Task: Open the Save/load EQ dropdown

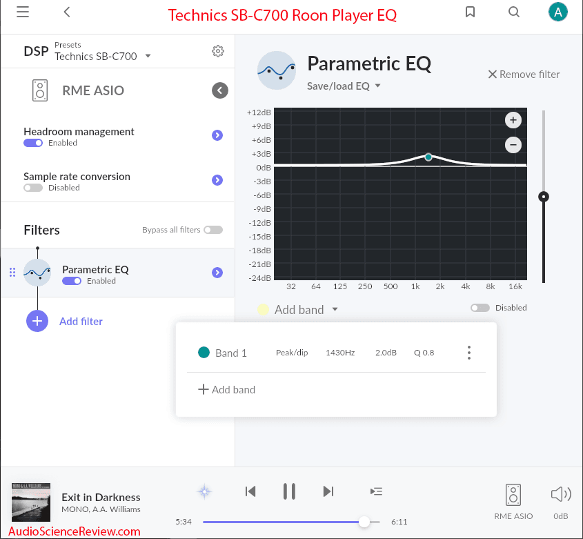Action: [344, 86]
